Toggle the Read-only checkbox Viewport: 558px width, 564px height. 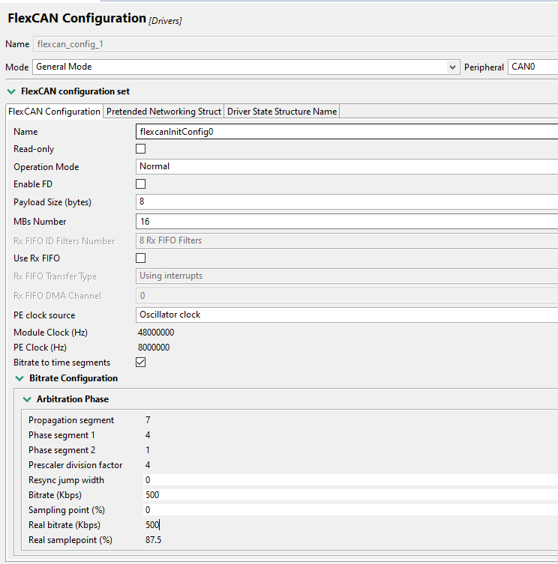click(x=140, y=149)
